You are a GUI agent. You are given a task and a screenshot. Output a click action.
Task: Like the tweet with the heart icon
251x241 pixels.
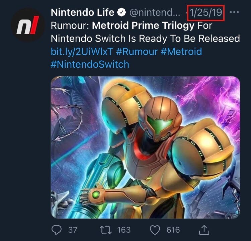pyautogui.click(x=155, y=230)
